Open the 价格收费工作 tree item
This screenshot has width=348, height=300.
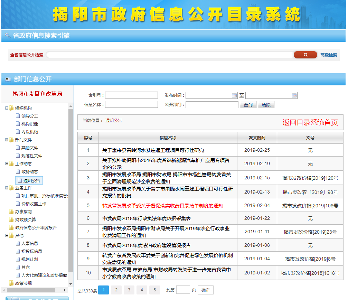(34, 204)
